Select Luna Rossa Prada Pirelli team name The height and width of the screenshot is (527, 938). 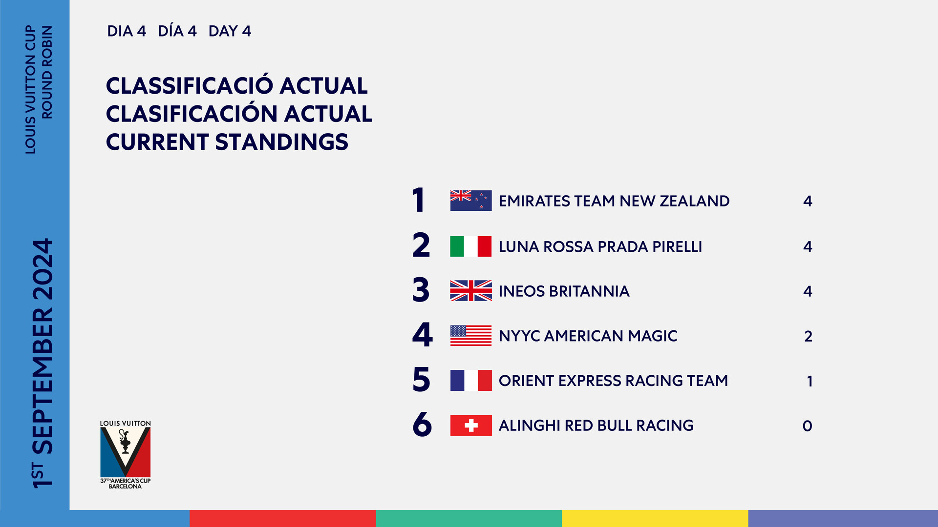(x=600, y=247)
